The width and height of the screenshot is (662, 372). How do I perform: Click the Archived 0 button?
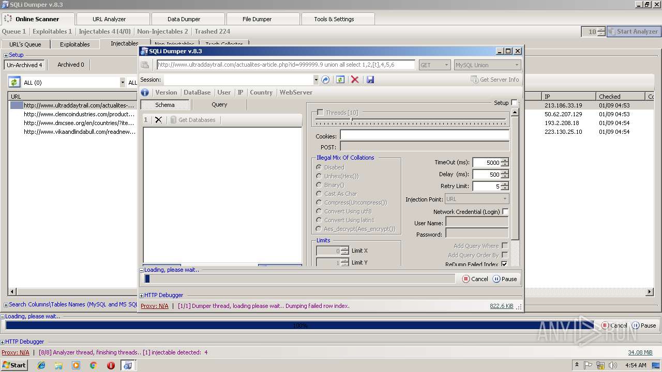point(71,65)
